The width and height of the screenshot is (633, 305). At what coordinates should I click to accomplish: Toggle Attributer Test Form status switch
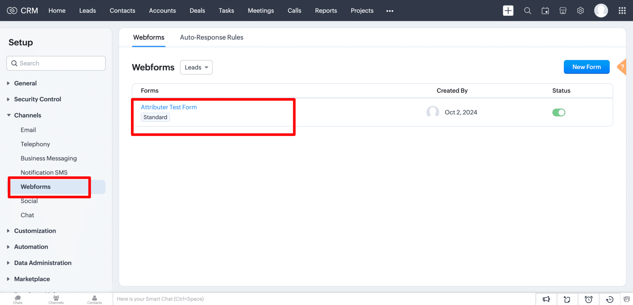559,112
